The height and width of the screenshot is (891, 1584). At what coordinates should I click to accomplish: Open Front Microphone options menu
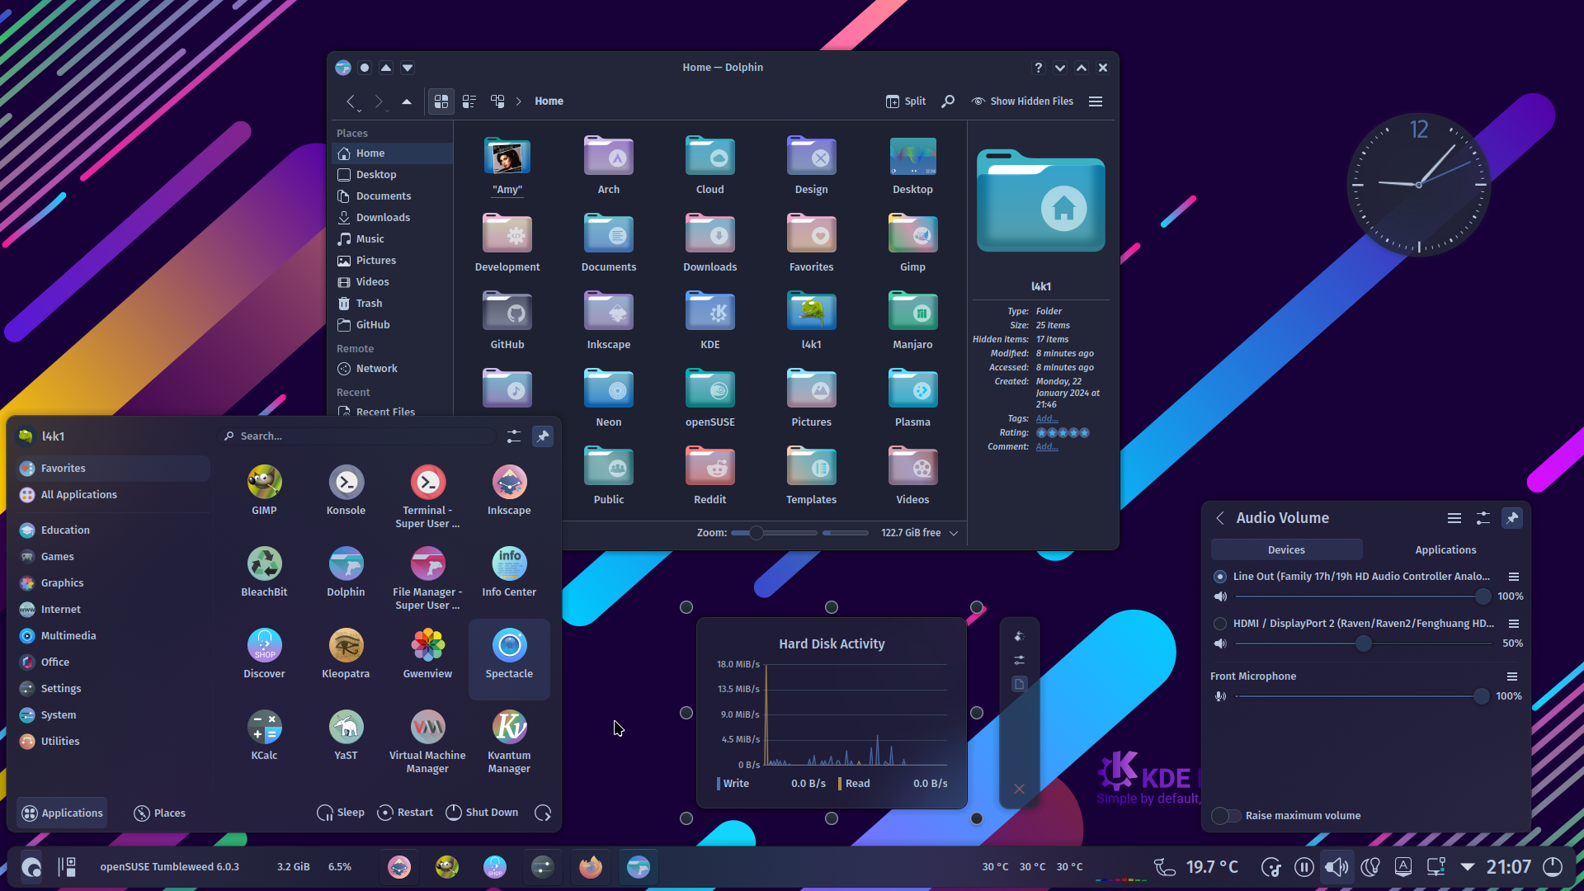[x=1512, y=676]
